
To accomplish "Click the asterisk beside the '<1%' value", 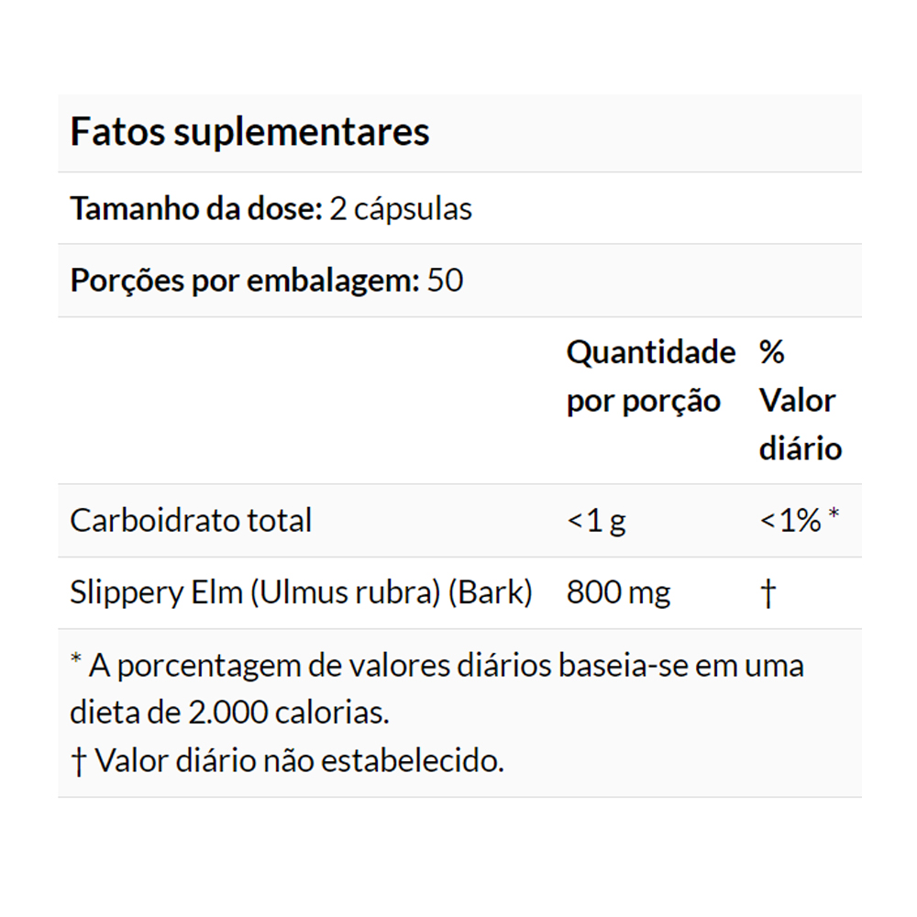I will coord(833,517).
